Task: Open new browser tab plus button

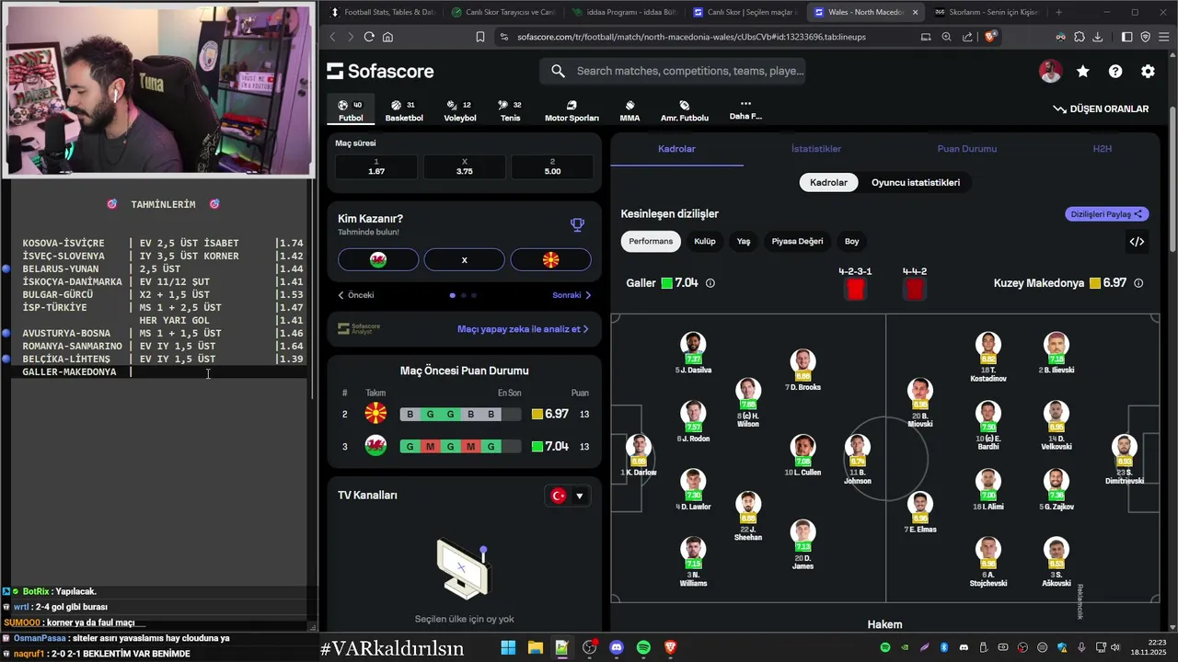Action: coord(1058,12)
